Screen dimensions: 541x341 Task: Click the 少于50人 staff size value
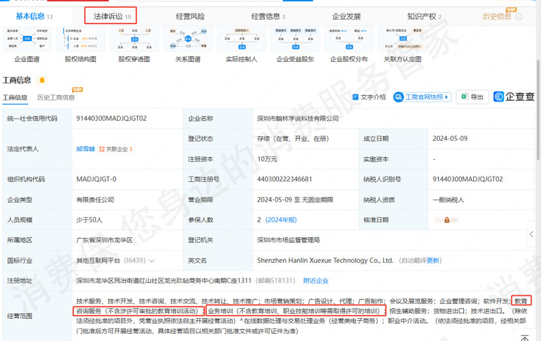click(89, 220)
